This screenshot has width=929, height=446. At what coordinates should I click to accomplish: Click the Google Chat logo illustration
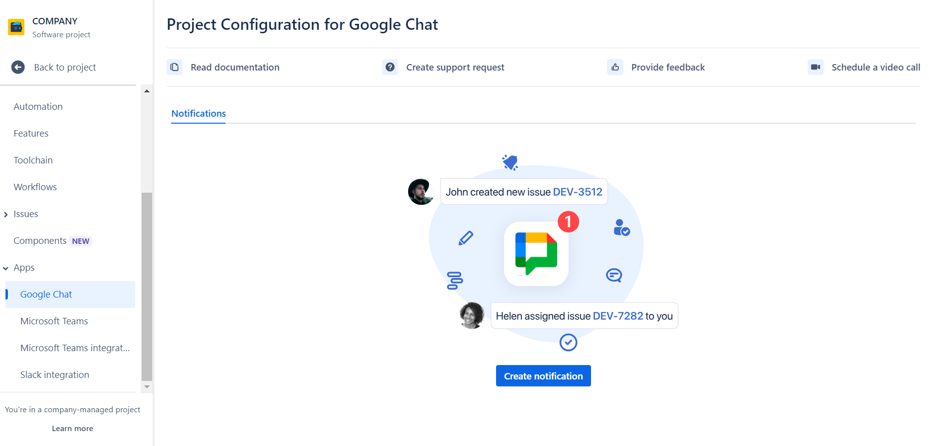[x=536, y=253]
